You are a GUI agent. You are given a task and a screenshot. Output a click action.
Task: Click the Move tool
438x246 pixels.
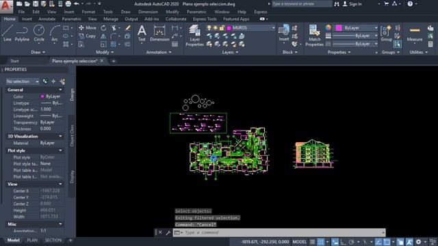pos(88,28)
